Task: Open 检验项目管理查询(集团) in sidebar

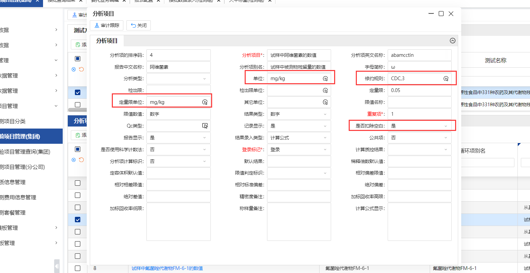Action: pos(25,152)
